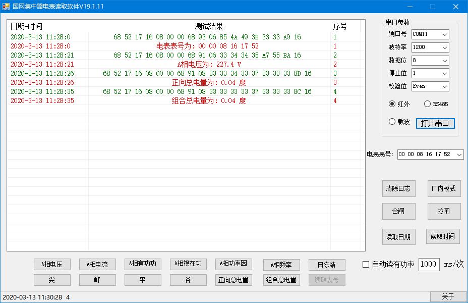
Task: Click the app icon in the title bar
Action: (x=7, y=6)
